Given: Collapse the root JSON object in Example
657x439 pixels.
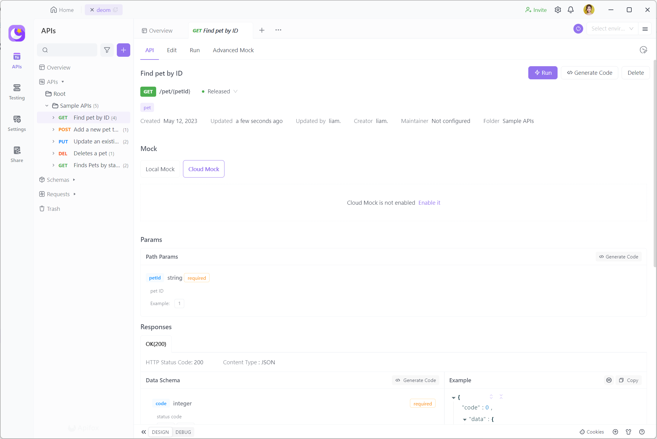Looking at the screenshot, I should coord(454,398).
